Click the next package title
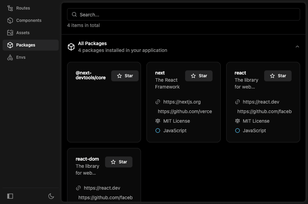The image size is (308, 204). [x=160, y=73]
